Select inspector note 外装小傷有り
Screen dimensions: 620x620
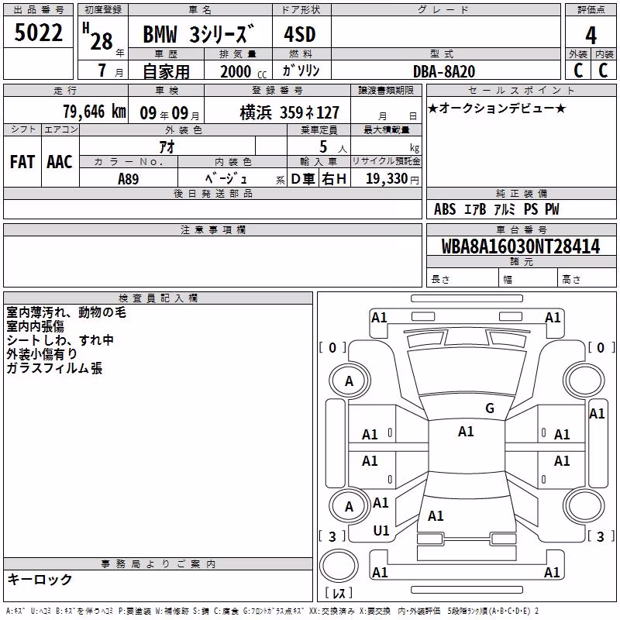tap(42, 354)
